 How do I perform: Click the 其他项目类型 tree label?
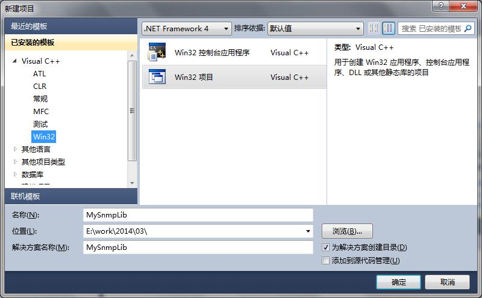(x=43, y=162)
